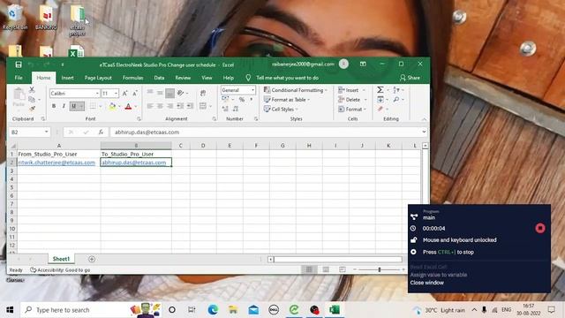Click the Share button

[x=410, y=78]
